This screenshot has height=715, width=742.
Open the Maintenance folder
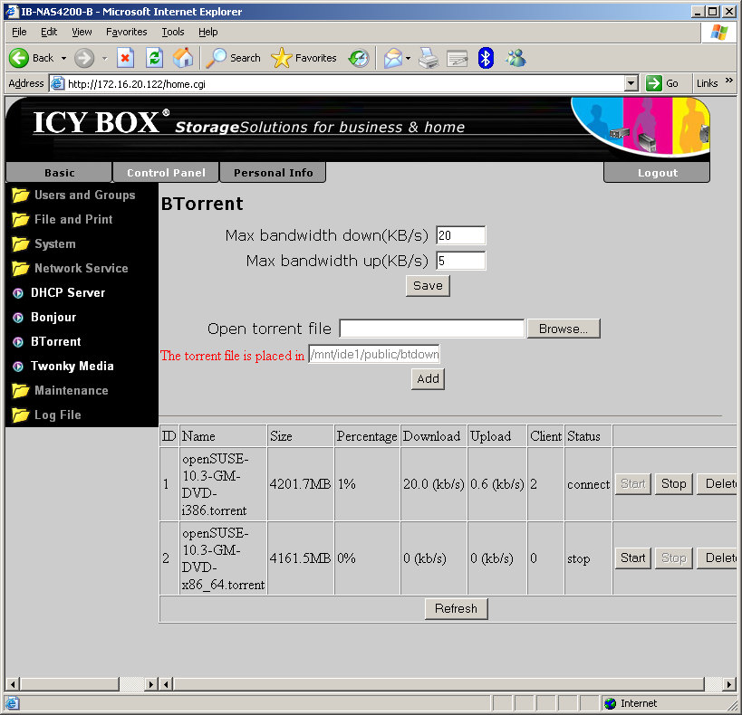tap(60, 391)
